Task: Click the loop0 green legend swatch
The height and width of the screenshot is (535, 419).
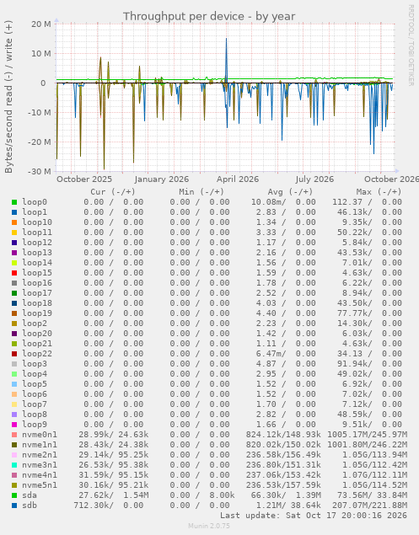Action: [x=14, y=202]
